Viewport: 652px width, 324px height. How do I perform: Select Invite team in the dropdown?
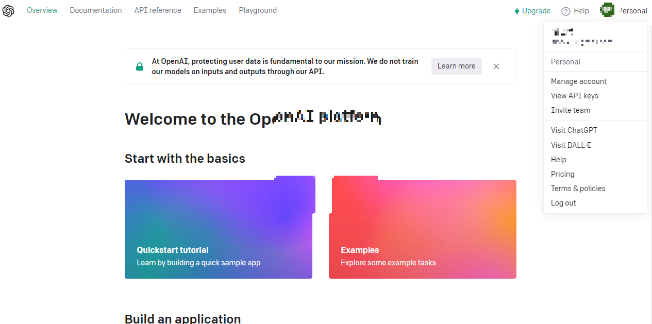pos(571,110)
